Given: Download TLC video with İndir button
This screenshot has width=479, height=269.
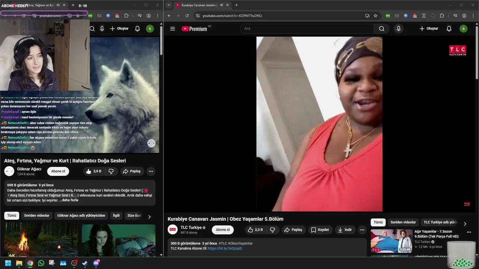Looking at the screenshot, I should pos(345,230).
